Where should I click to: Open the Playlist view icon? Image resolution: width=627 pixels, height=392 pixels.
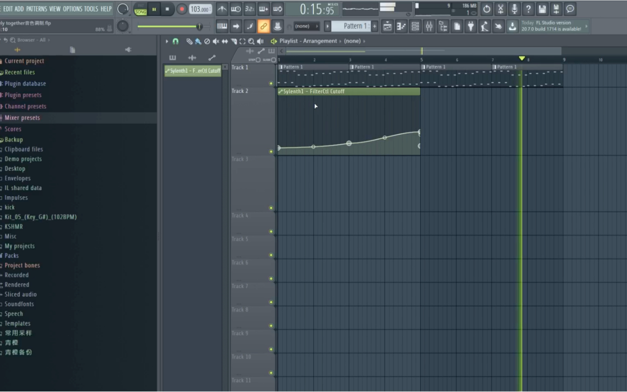[388, 26]
